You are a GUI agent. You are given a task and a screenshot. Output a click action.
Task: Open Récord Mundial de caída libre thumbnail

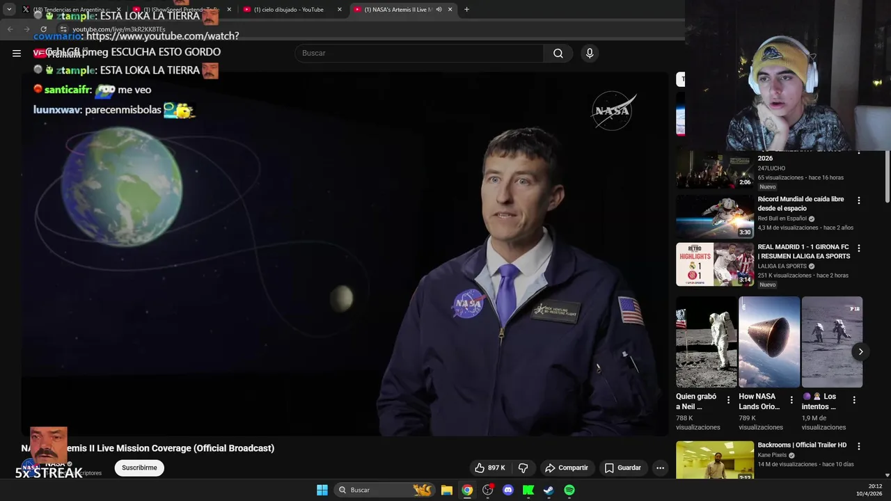click(715, 216)
